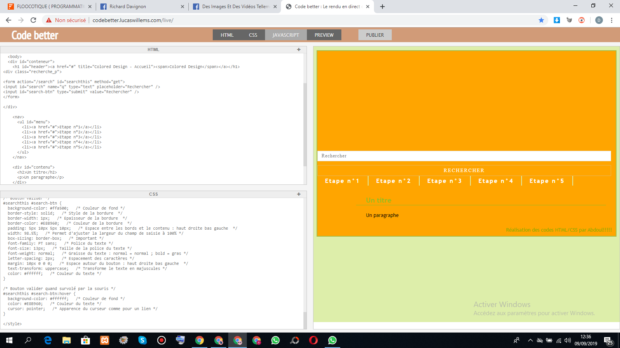Toggle the JAVASCRIPT editor panel

click(286, 35)
